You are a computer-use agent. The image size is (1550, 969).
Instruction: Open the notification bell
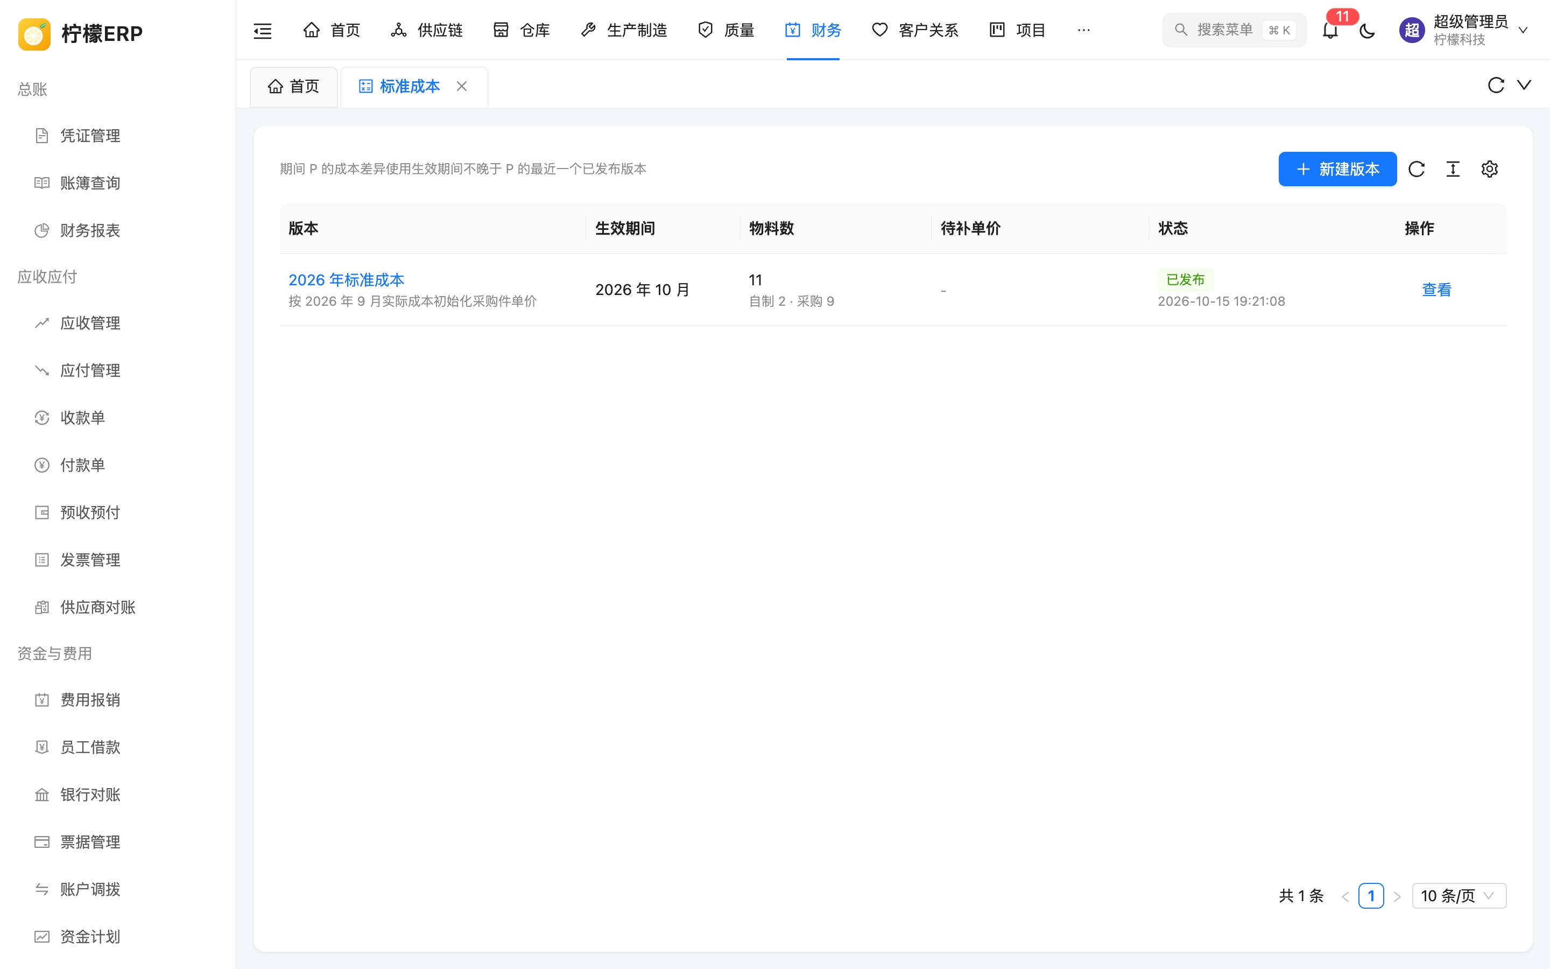click(1330, 30)
